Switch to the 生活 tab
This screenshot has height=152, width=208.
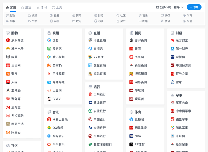click(x=27, y=7)
